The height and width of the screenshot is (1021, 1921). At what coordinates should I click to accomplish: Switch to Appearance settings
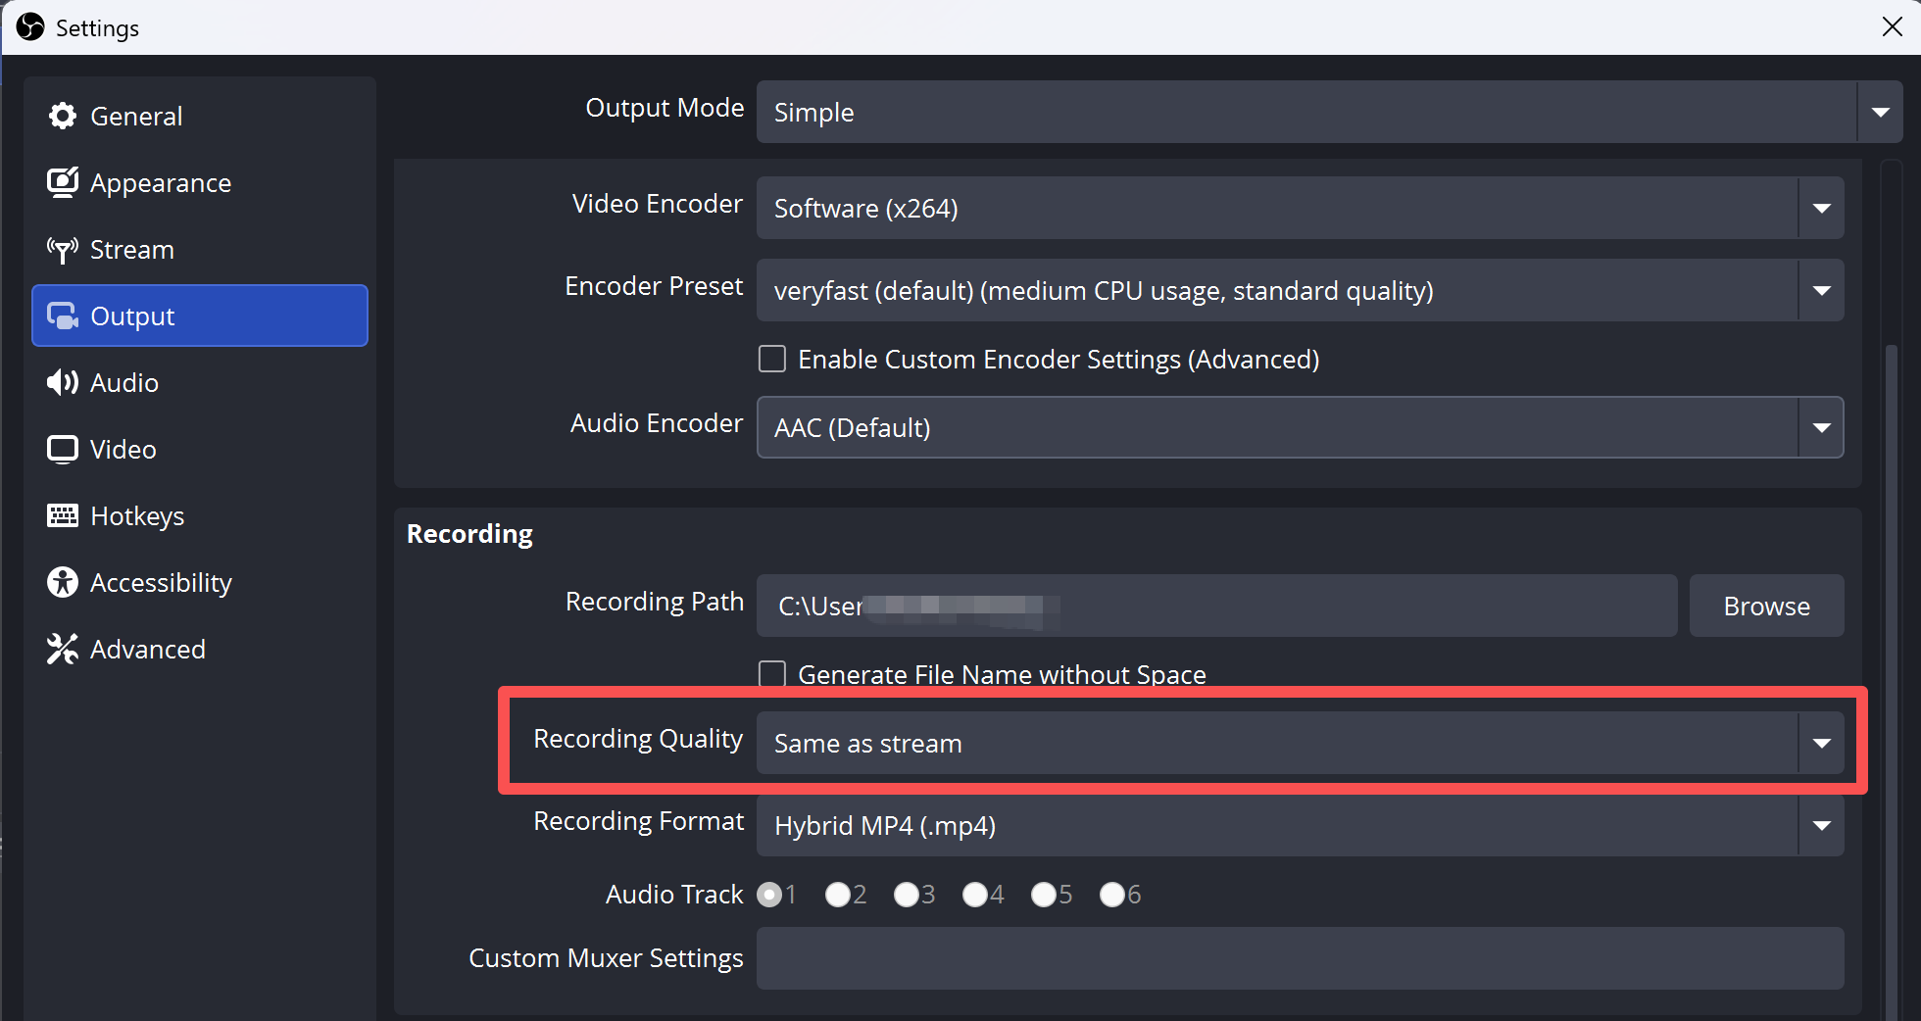coord(200,182)
